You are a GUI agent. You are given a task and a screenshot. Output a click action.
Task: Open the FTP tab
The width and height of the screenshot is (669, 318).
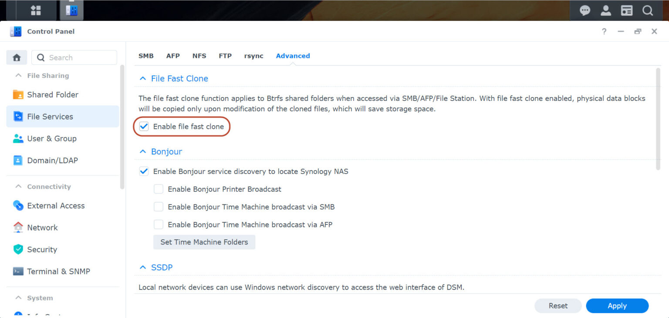(x=225, y=56)
